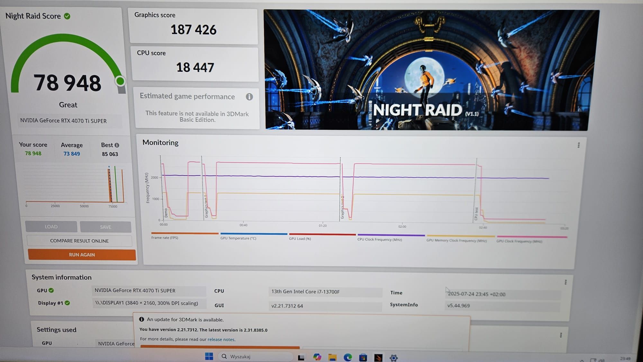Open Microsoft Store from the taskbar
The image size is (643, 362).
(363, 357)
